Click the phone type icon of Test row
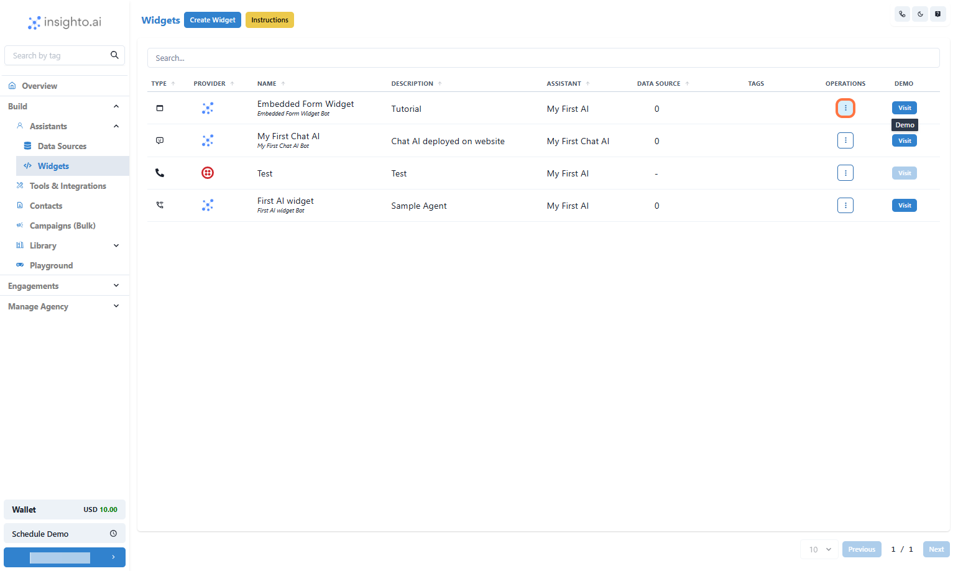This screenshot has width=958, height=571. 160,173
